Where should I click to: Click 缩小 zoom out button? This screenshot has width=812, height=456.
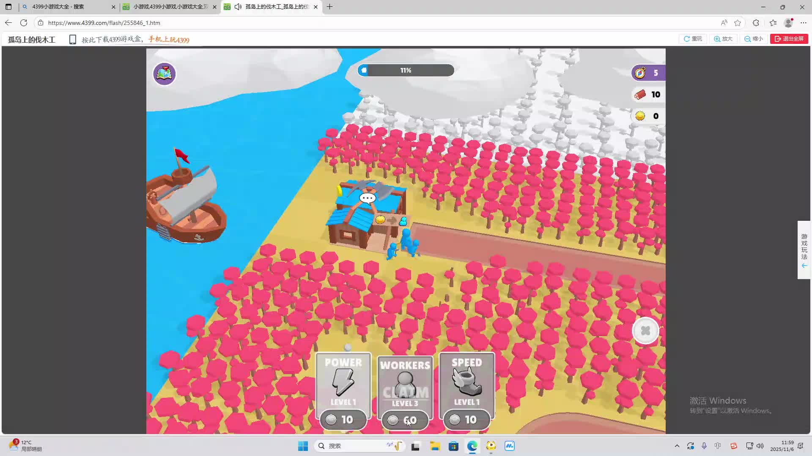point(754,39)
